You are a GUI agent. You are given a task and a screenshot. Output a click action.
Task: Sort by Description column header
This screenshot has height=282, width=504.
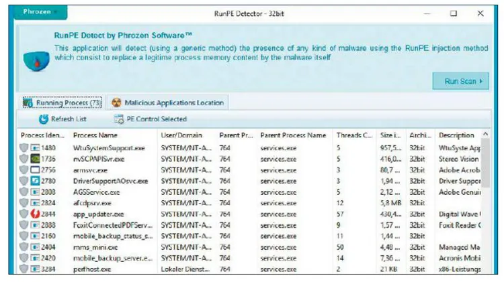(x=456, y=135)
